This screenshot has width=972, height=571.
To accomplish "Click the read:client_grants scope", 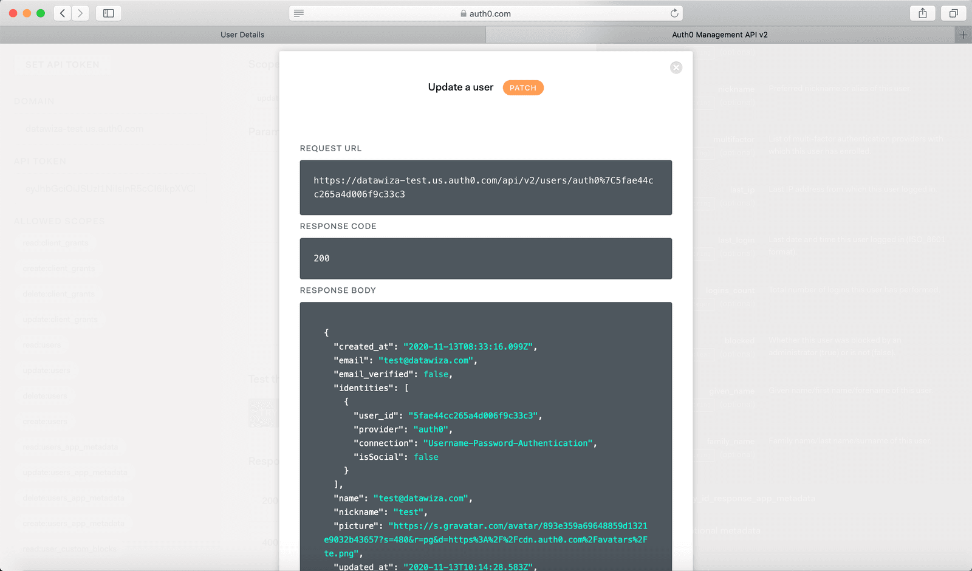I will tap(56, 243).
